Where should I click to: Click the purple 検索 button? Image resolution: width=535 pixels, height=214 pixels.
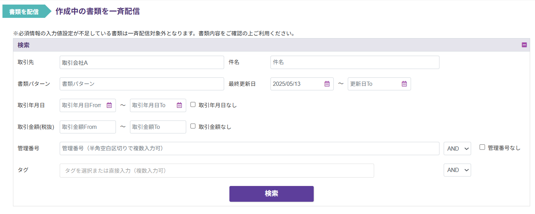[x=271, y=194]
